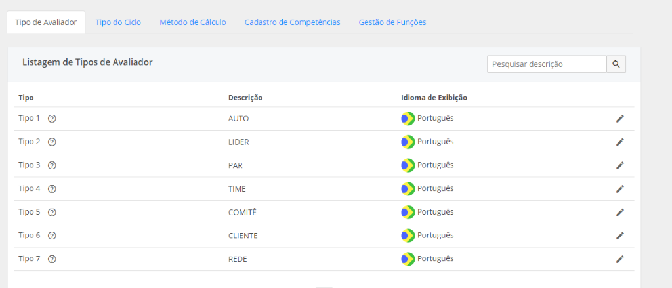Screen dimensions: 672x288
Task: Switch to Tipo do Ciclo tab
Action: [118, 22]
